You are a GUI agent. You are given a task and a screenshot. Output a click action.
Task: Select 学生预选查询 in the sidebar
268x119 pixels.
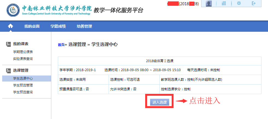(x=23, y=92)
